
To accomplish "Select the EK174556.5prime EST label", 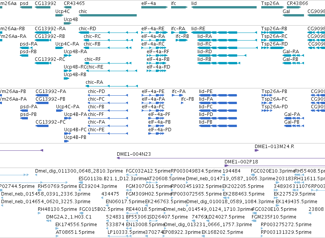I will pos(76,225).
